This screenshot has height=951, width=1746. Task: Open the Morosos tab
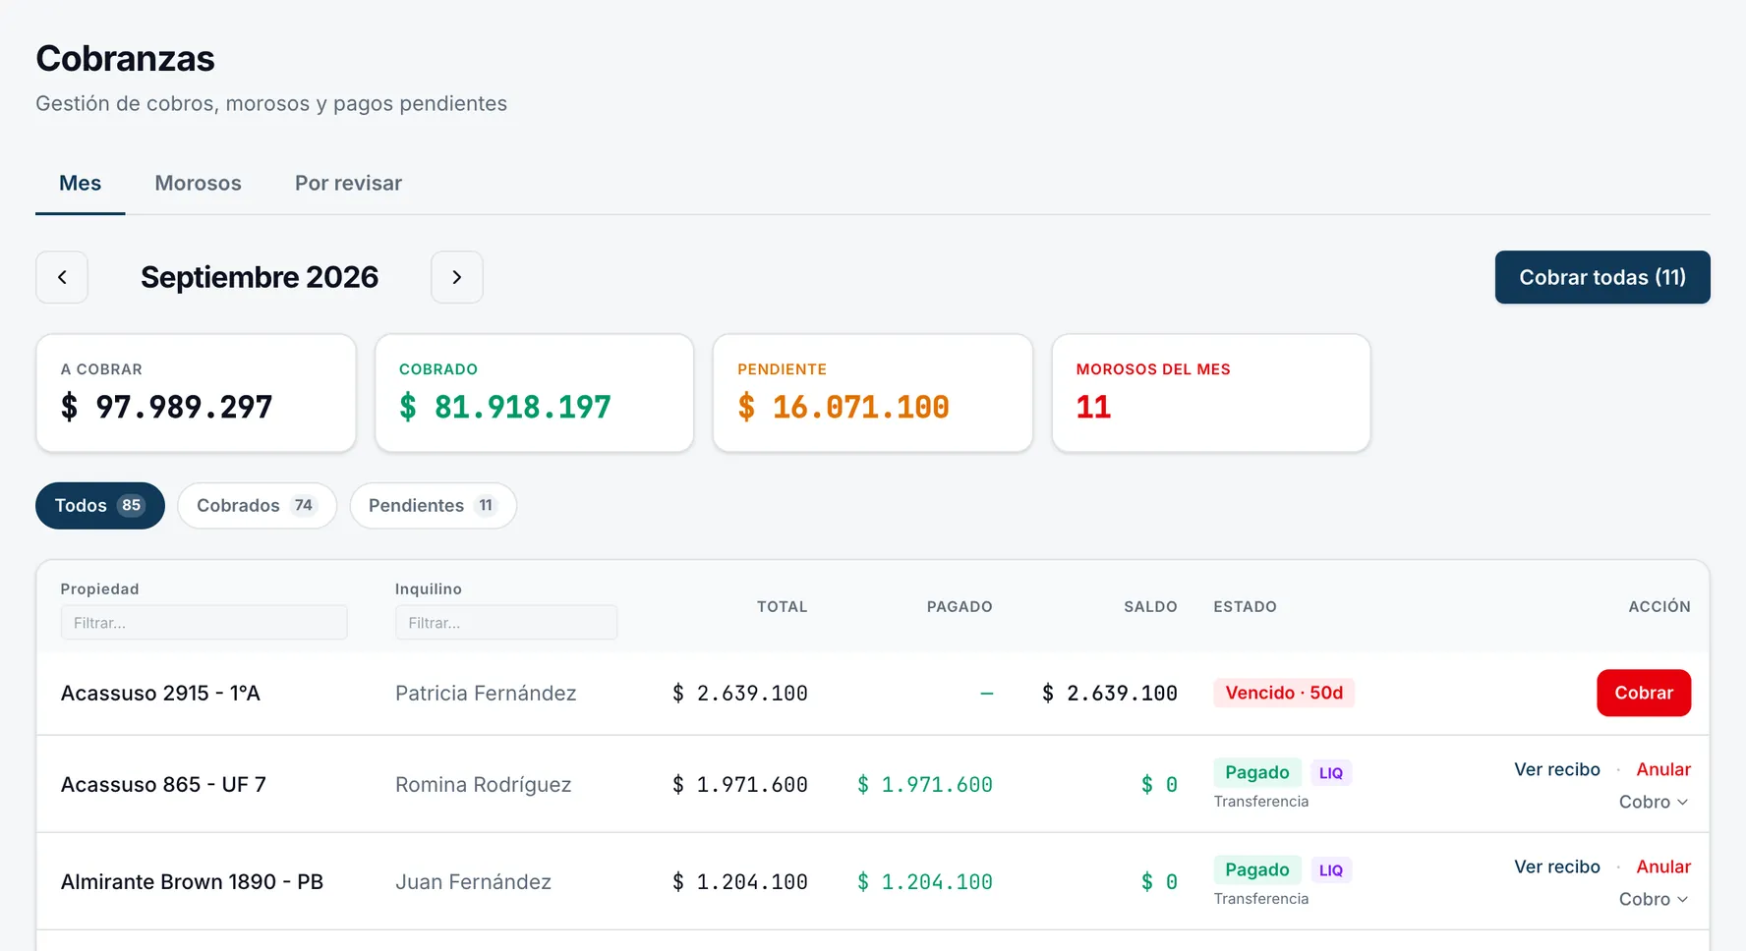tap(199, 184)
